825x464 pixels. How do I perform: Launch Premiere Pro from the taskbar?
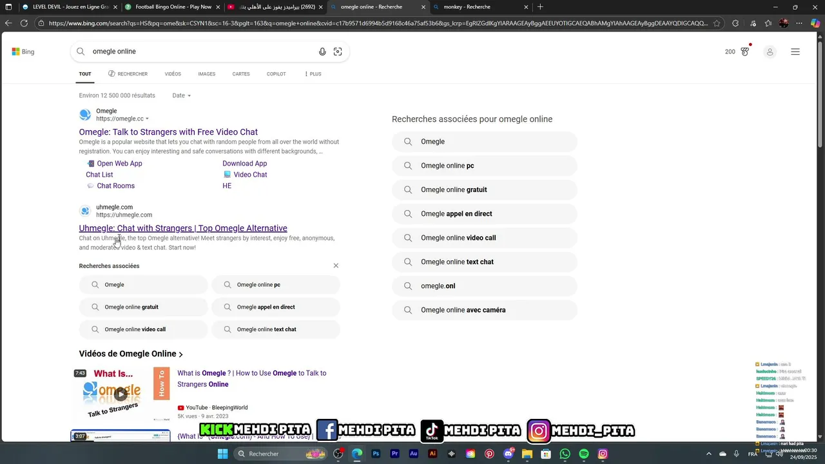point(395,454)
